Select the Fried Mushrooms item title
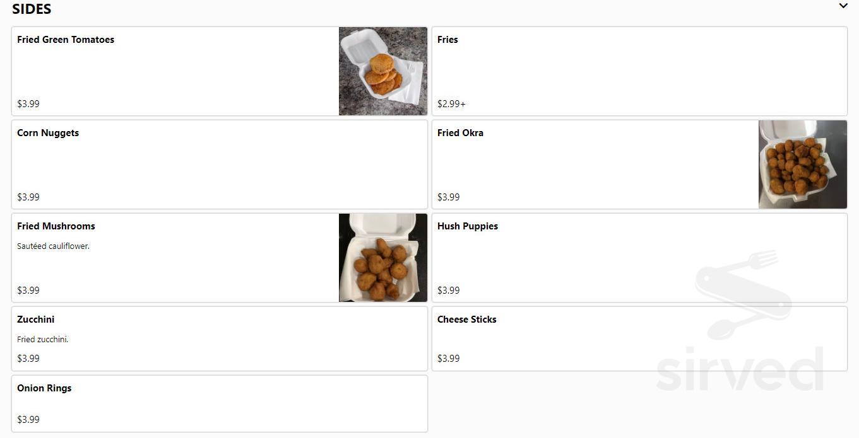Image resolution: width=859 pixels, height=438 pixels. [x=56, y=226]
